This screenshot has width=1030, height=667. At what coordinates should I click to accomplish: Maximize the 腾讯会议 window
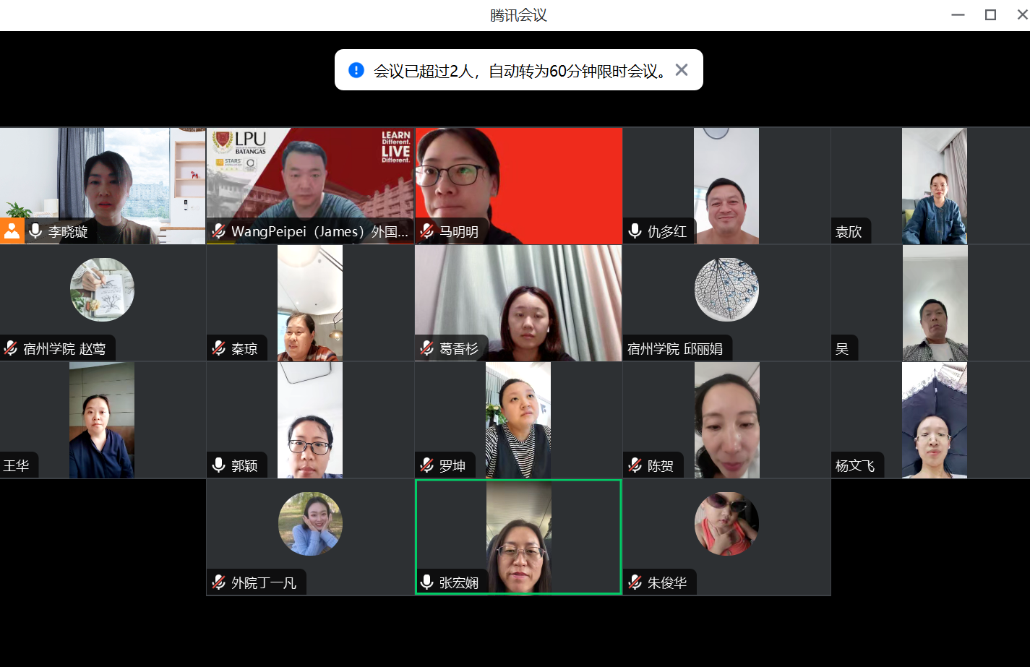click(x=990, y=15)
